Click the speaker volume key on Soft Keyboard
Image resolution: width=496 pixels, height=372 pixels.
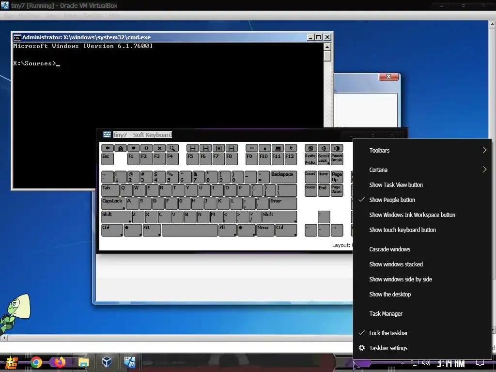324,148
